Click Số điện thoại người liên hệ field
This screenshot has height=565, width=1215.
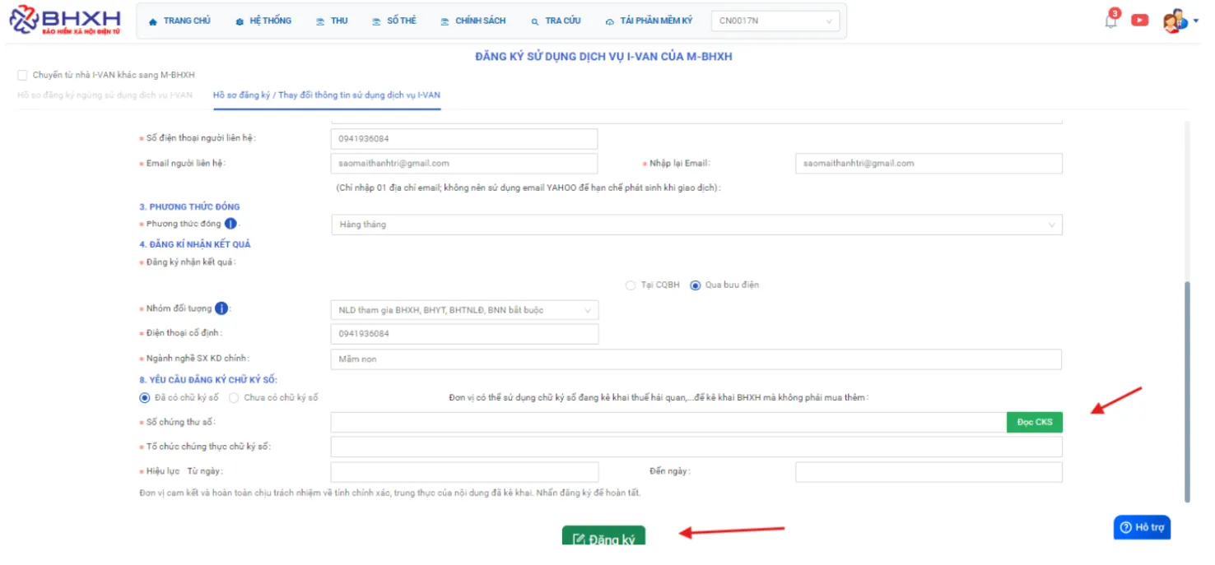click(x=464, y=139)
